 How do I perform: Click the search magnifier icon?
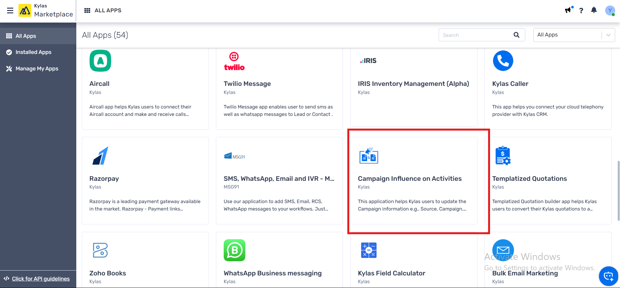(x=517, y=35)
